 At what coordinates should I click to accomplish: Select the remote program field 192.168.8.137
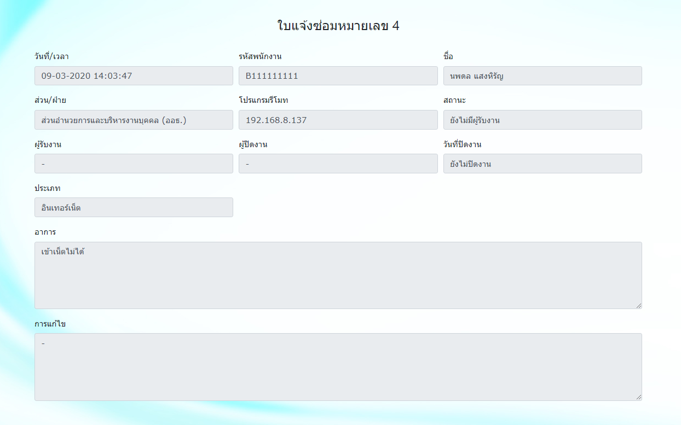[x=338, y=120]
